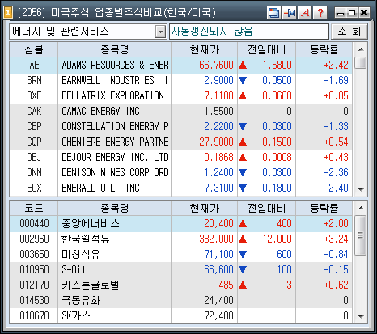Click DENISON MINES CORP ORD stock name
This screenshot has height=334, width=377.
pos(115,172)
